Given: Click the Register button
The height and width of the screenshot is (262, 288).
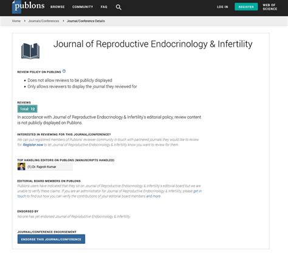Looking at the screenshot, I should tap(246, 7).
